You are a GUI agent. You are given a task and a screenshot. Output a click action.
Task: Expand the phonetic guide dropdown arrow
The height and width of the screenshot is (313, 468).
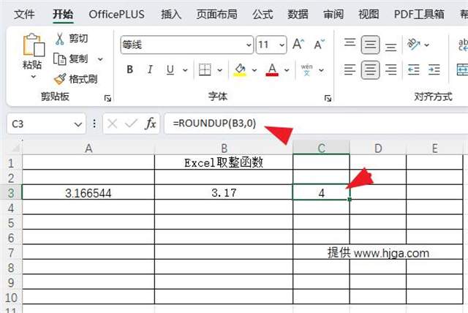pos(321,70)
